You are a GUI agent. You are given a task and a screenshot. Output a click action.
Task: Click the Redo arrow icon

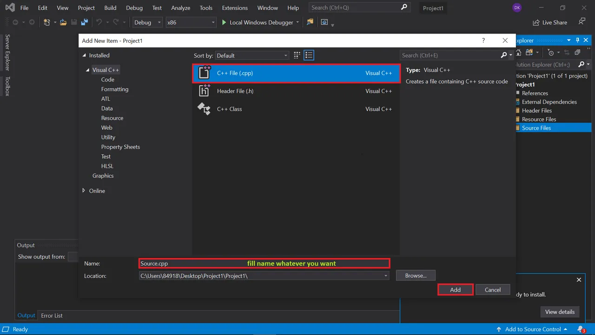coord(116,22)
